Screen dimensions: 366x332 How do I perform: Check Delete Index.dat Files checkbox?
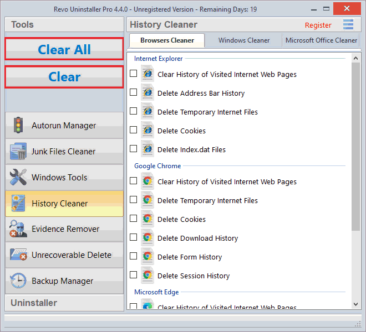(133, 148)
